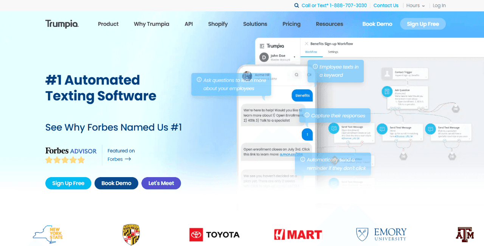Click the Ask Question node icon

[387, 92]
